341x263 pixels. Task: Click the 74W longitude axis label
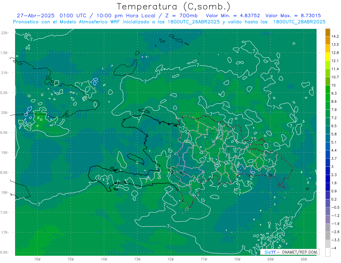(104, 259)
